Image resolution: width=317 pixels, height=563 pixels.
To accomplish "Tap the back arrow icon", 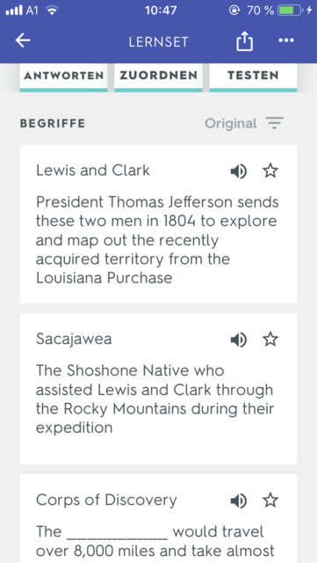I will pos(23,40).
